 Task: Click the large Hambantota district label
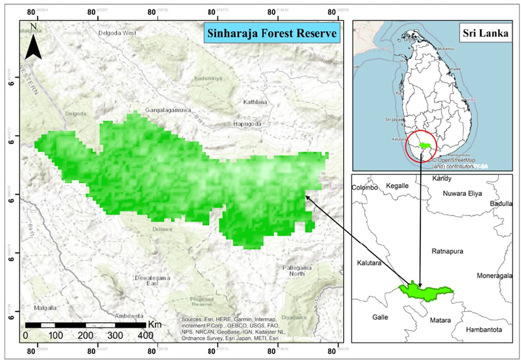click(484, 330)
